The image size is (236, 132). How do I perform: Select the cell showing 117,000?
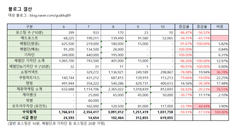coord(163,106)
